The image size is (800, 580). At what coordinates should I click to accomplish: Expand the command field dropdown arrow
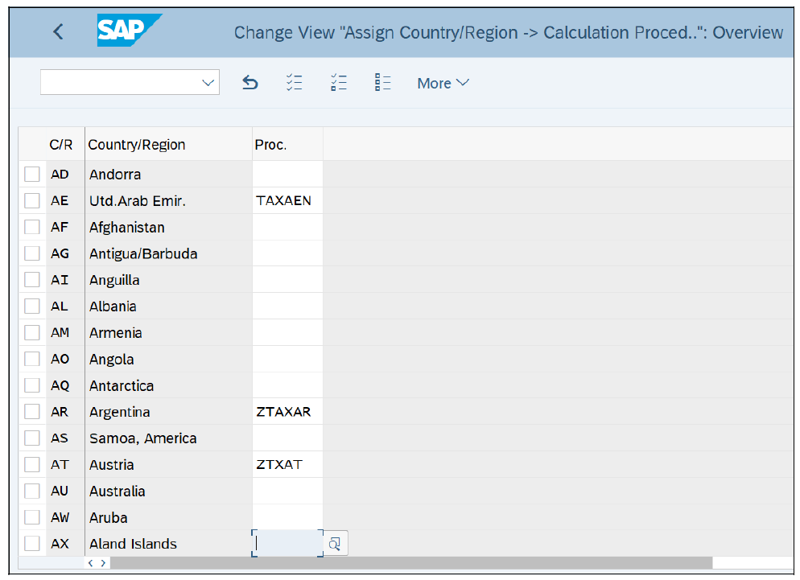[x=208, y=83]
